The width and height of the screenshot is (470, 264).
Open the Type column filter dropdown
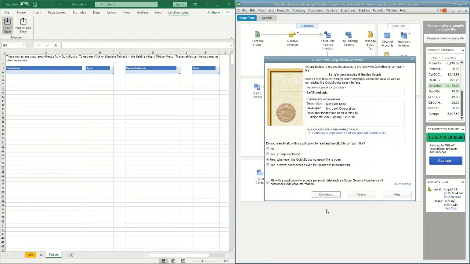111,68
